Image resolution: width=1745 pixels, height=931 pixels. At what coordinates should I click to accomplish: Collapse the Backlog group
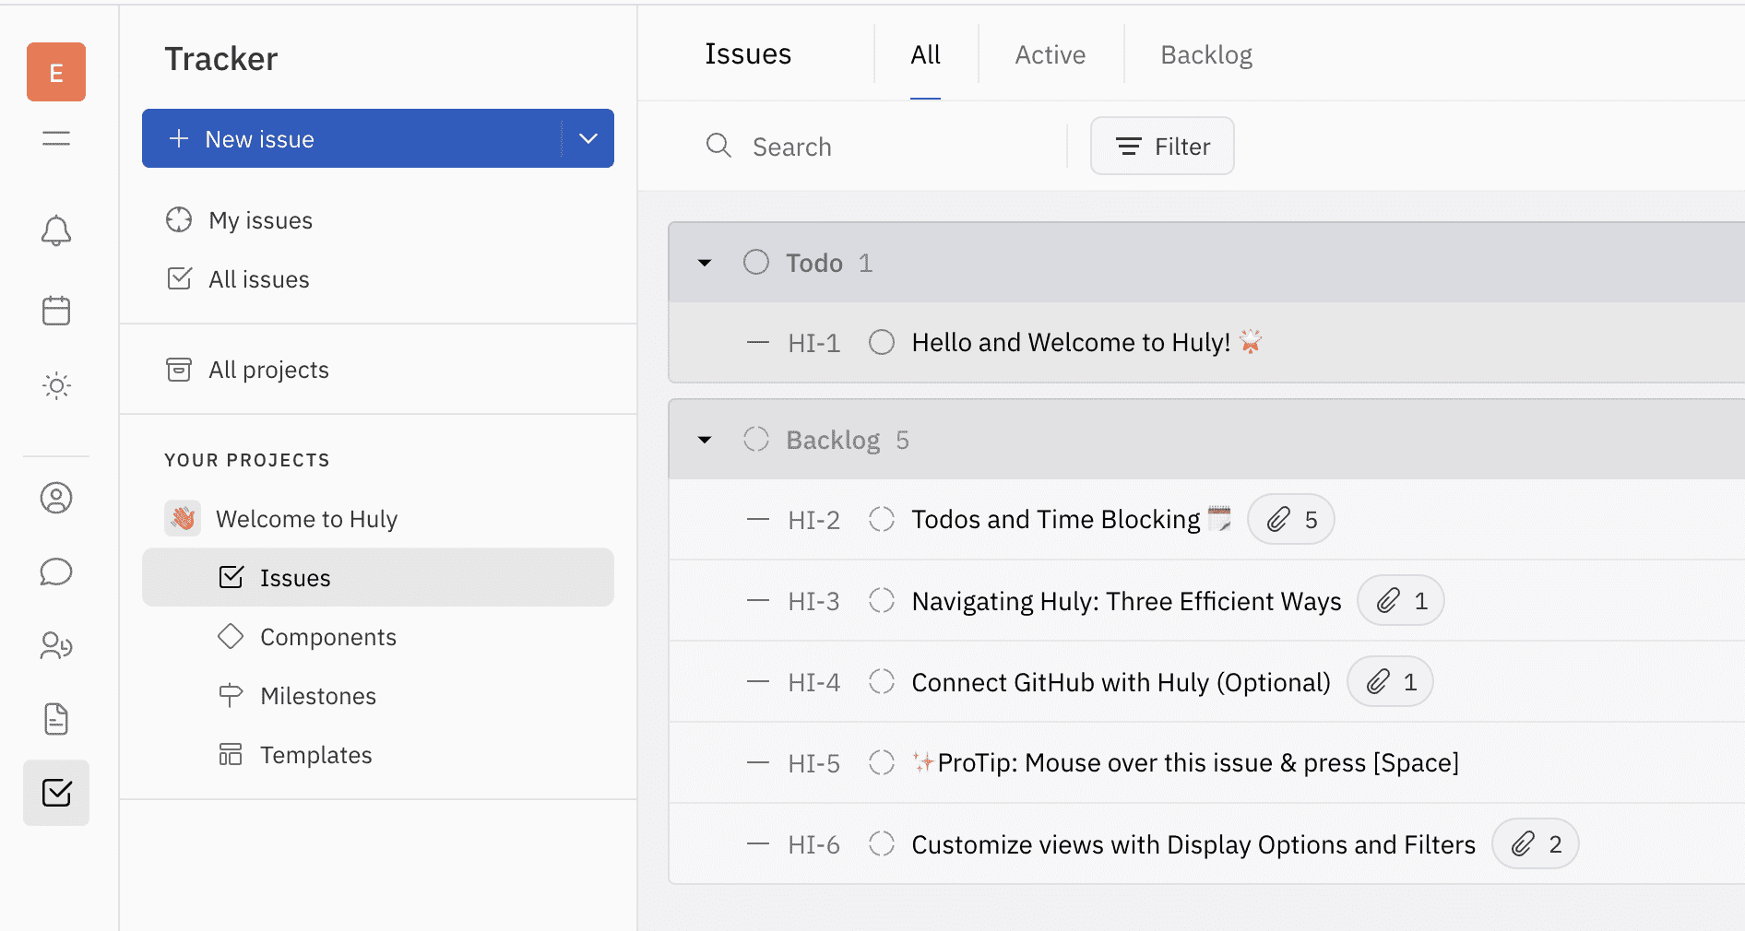click(x=705, y=441)
